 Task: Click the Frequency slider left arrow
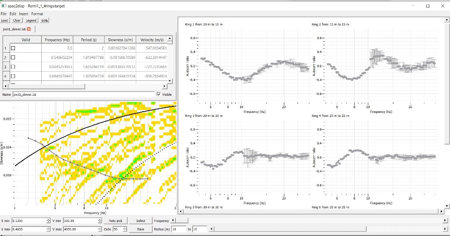click(172, 221)
